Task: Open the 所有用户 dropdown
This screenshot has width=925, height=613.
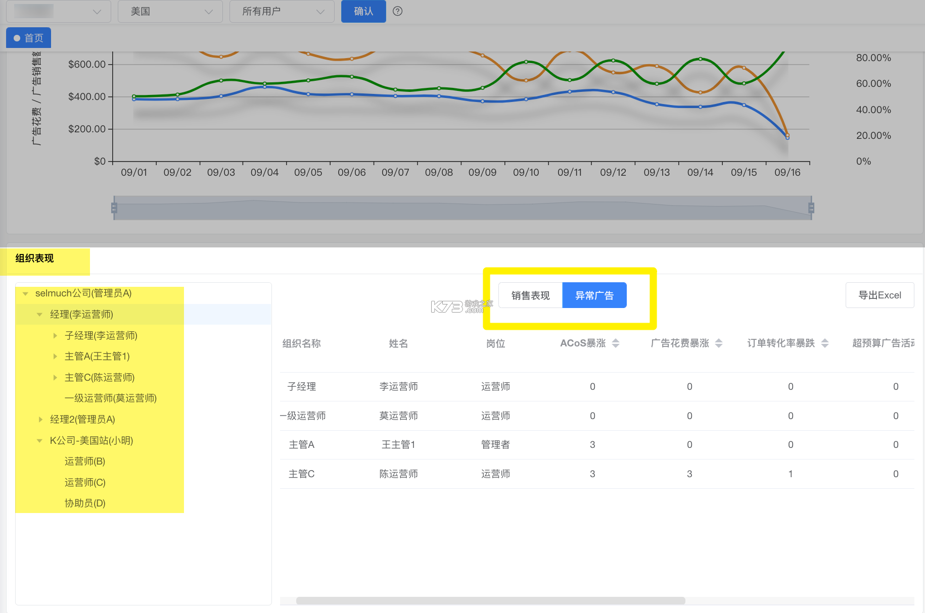Action: (282, 11)
